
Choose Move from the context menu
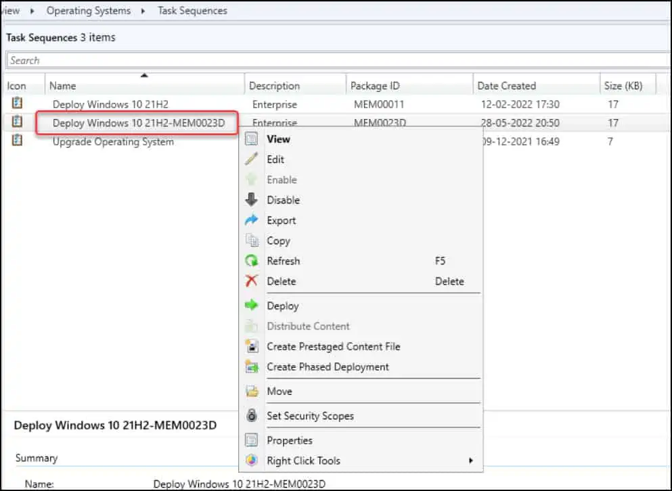pos(360,391)
